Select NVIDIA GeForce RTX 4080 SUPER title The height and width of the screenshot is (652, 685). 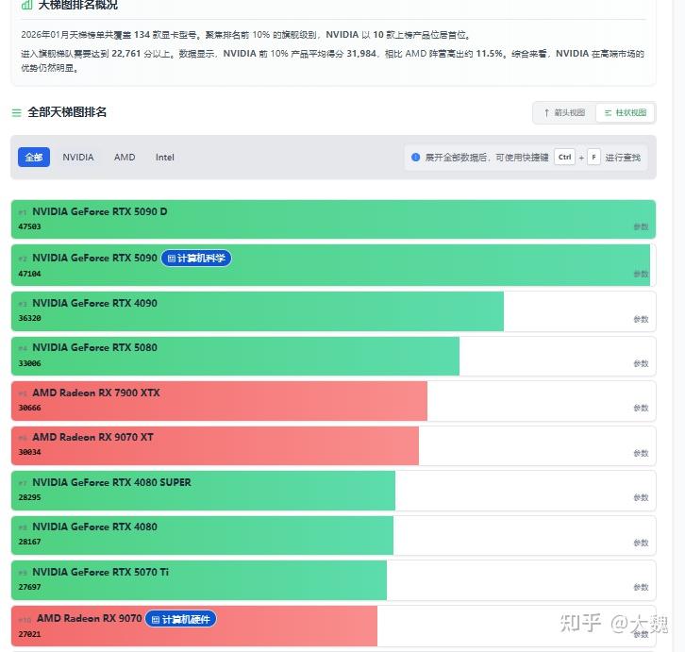point(111,482)
